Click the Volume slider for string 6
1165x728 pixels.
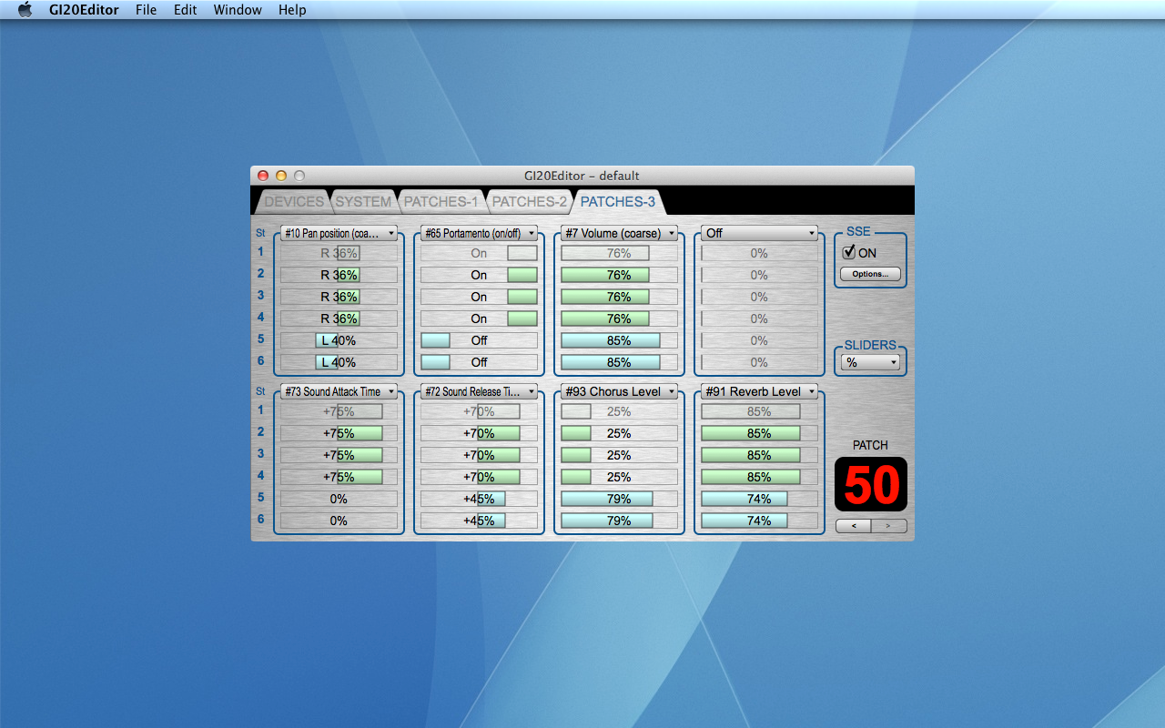pyautogui.click(x=619, y=362)
